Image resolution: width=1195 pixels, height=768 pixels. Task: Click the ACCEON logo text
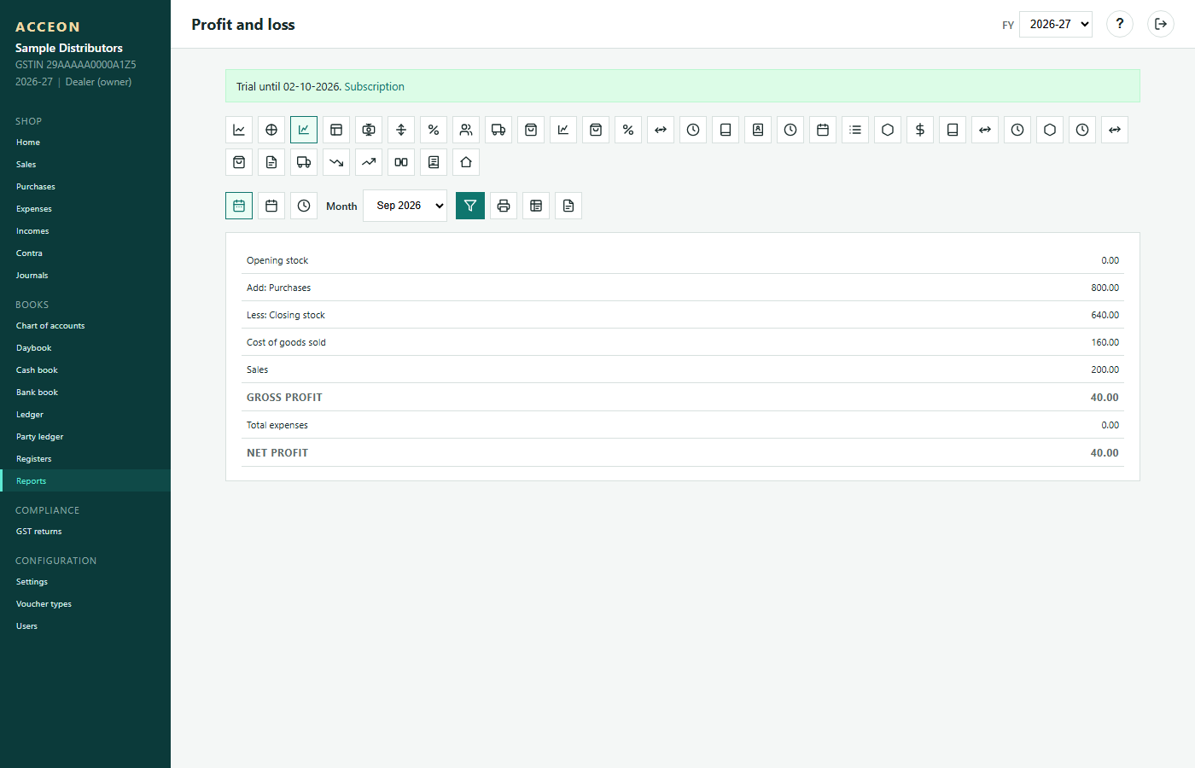click(x=48, y=27)
